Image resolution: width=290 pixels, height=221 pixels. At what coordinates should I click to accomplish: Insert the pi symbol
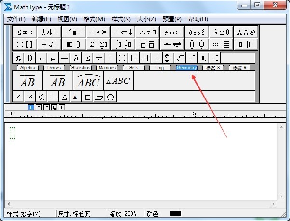click(x=18, y=58)
